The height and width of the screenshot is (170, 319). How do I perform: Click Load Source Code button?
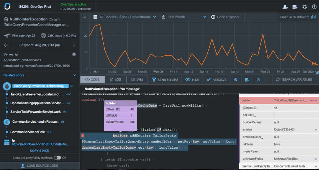point(40,166)
